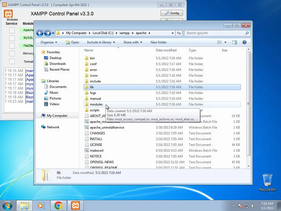The height and width of the screenshot is (211, 281).
Task: Tick the Mercury service checkbox in XAMPP
Action: (x=12, y=54)
